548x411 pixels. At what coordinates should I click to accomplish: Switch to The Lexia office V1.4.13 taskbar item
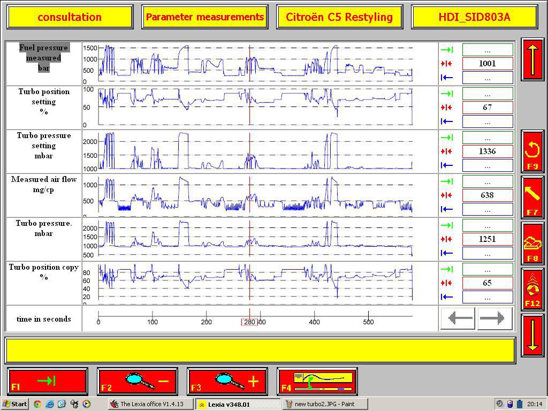(x=150, y=404)
